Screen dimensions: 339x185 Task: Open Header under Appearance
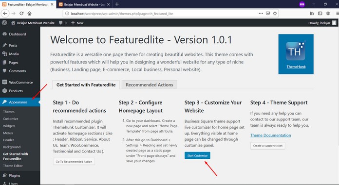click(x=8, y=140)
